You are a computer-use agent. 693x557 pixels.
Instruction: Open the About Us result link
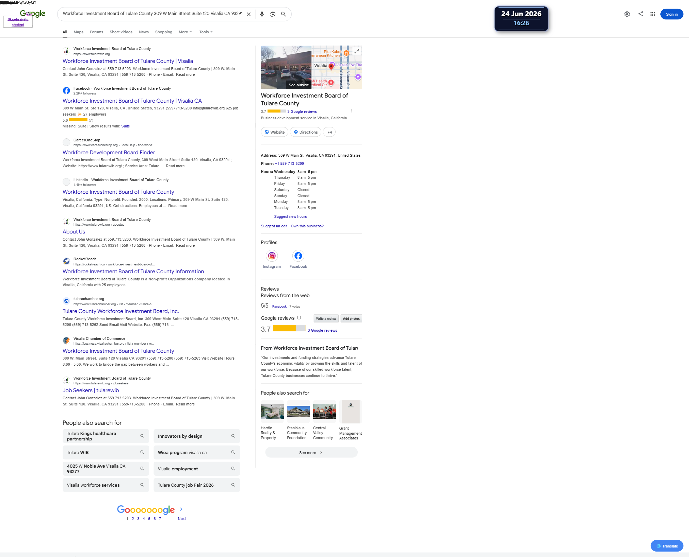click(x=74, y=232)
